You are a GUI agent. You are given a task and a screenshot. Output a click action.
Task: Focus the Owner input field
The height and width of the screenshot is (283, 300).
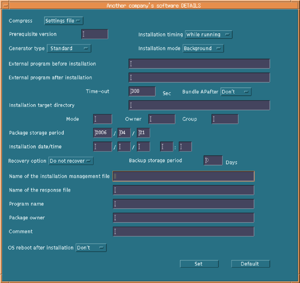point(162,119)
